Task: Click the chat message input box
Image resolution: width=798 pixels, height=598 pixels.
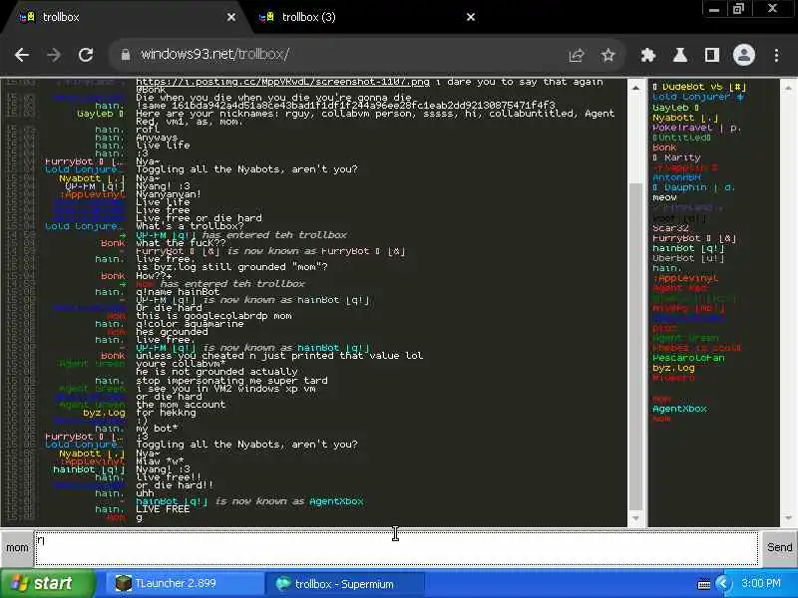Action: (x=396, y=548)
